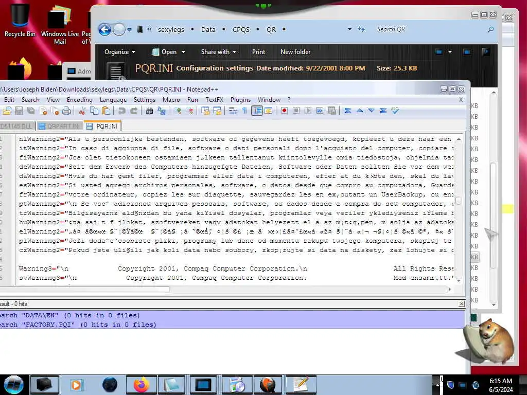The height and width of the screenshot is (395, 527).
Task: Open the Language menu
Action: tap(113, 100)
